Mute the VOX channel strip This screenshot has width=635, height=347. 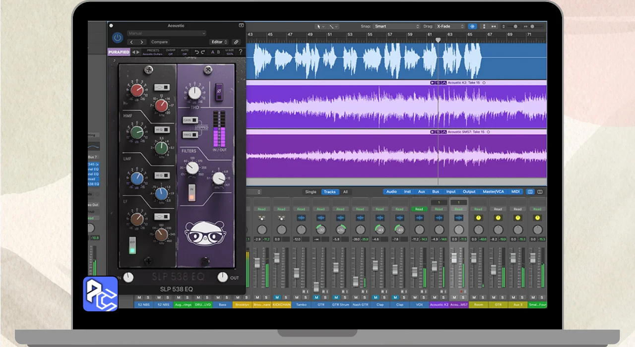point(415,297)
